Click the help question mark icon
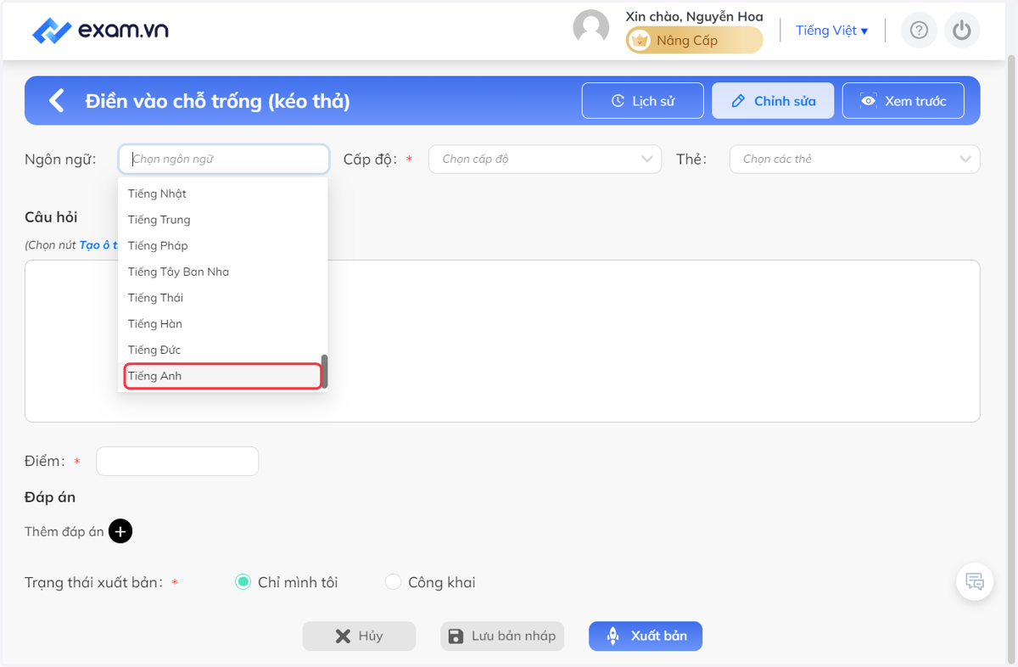The height and width of the screenshot is (667, 1018). 919,31
